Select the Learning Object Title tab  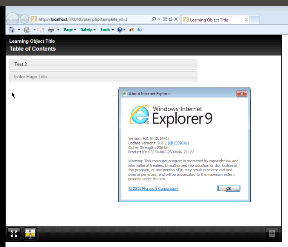[x=215, y=20]
